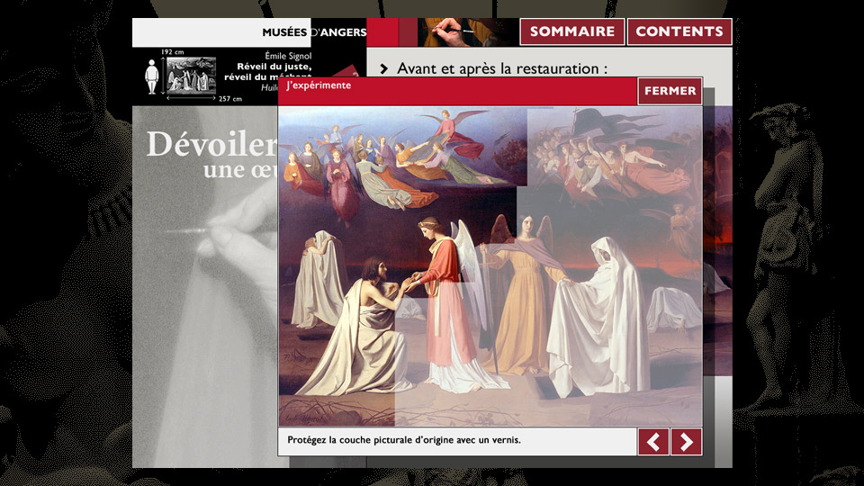The image size is (864, 486).
Task: Click the painting title 'Réveil du juste'
Action: tap(274, 67)
